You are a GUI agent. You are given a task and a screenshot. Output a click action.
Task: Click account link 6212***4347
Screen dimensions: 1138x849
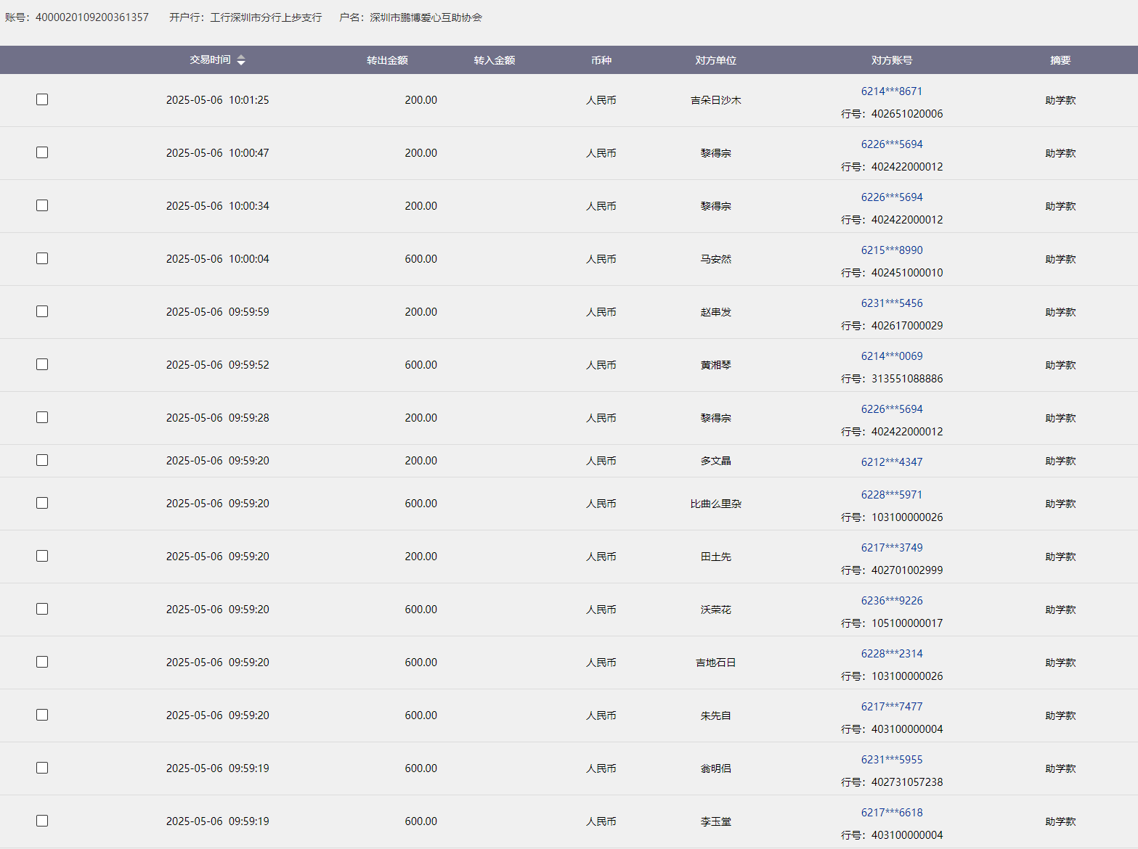[x=891, y=462]
